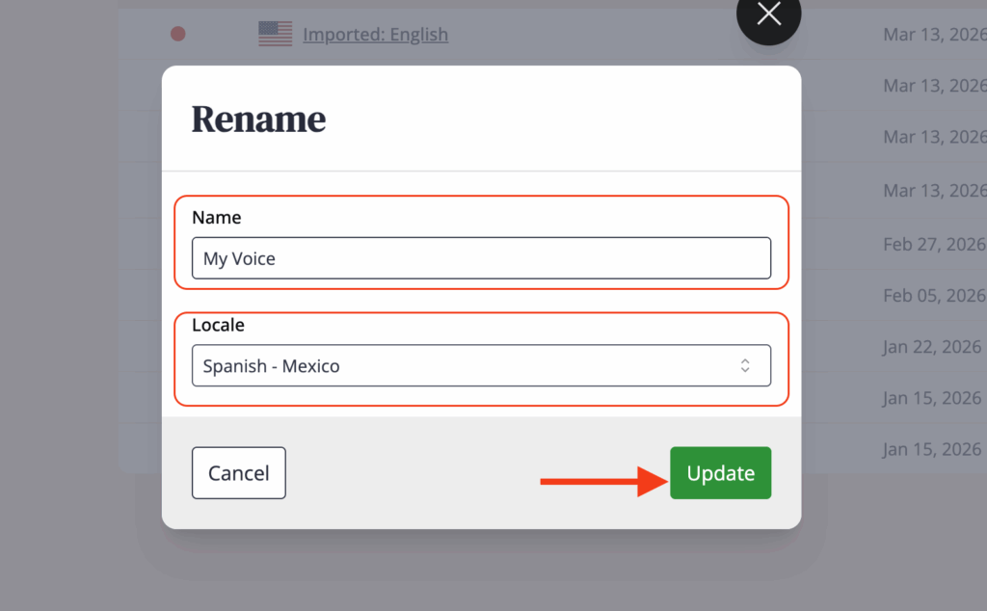Click the Name field label
This screenshot has width=987, height=611.
click(x=216, y=218)
